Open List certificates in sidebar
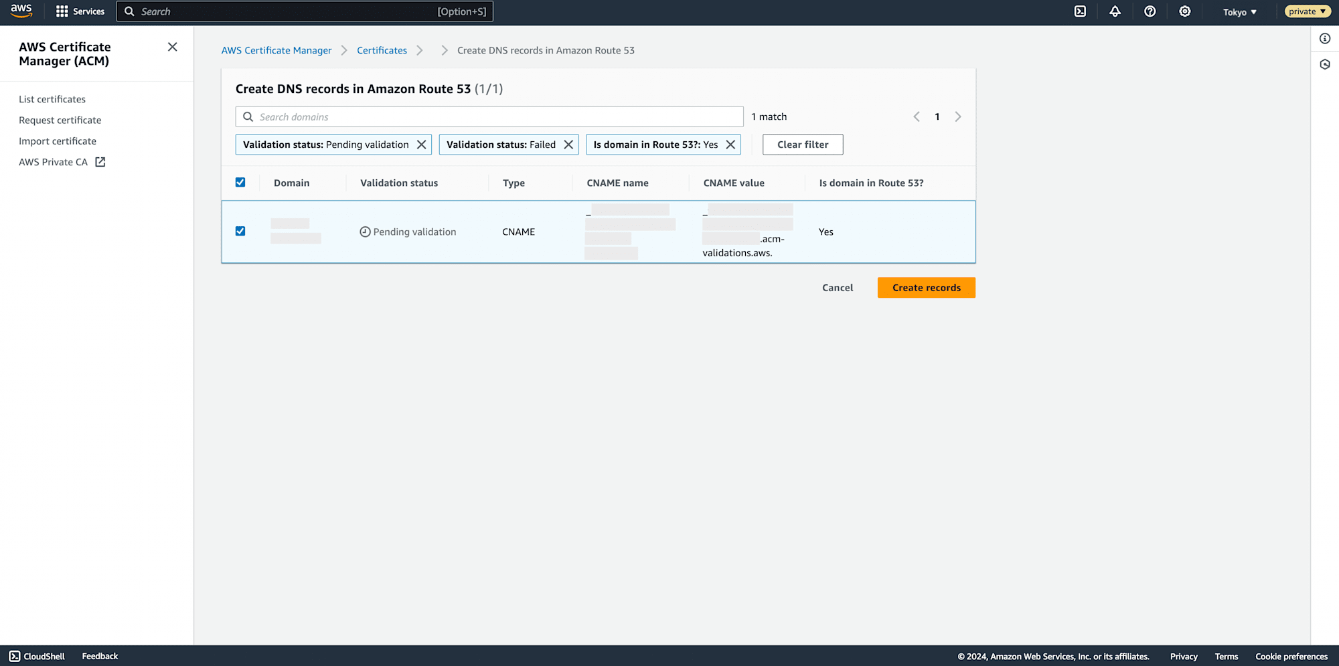This screenshot has width=1339, height=666. (52, 99)
